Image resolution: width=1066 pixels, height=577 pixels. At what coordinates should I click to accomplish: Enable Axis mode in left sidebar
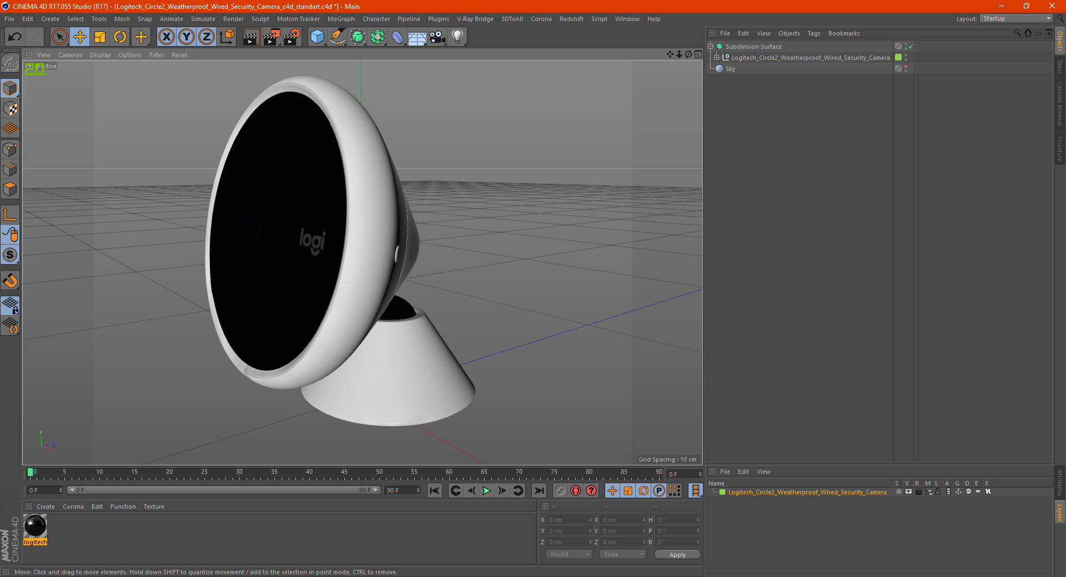pos(10,215)
